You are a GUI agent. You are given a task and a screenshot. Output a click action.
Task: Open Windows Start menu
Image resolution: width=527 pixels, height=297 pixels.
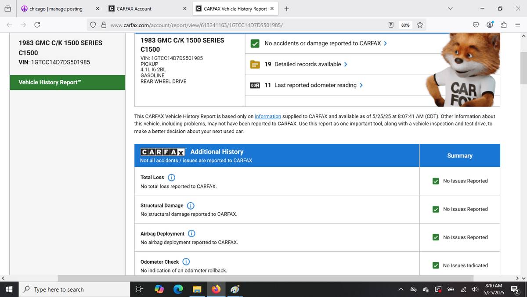(x=9, y=290)
